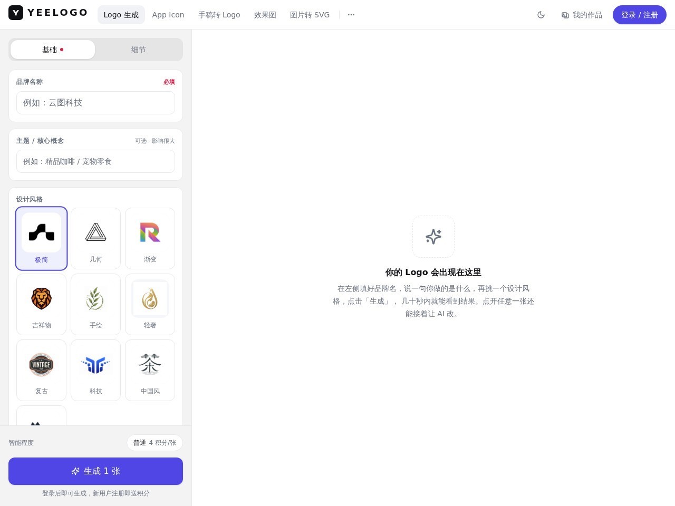Open 我的作品 gallery
The width and height of the screenshot is (675, 506).
coord(582,15)
